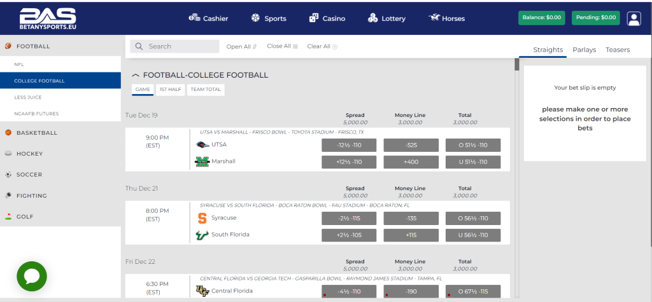Pick over O 51½ -110
This screenshot has height=302, width=652.
click(x=473, y=145)
